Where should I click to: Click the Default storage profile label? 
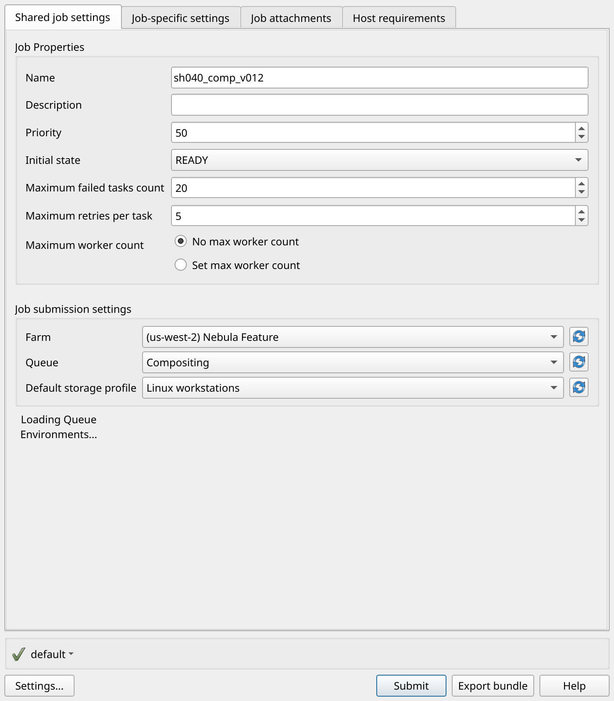click(81, 388)
